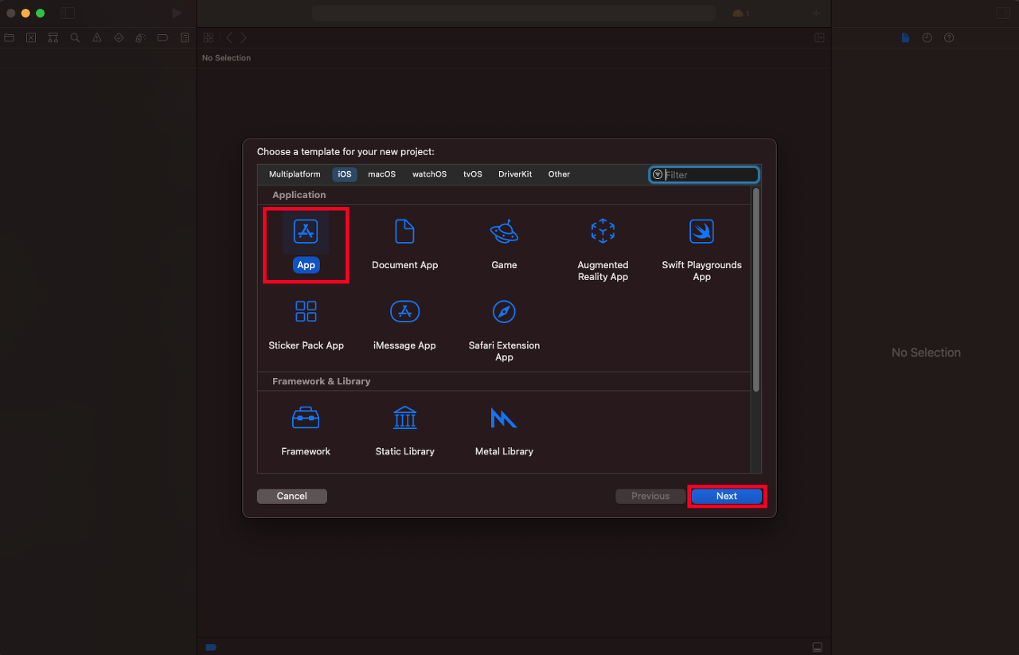Open the Issue navigator warning icon
This screenshot has height=655, width=1019.
pos(97,37)
